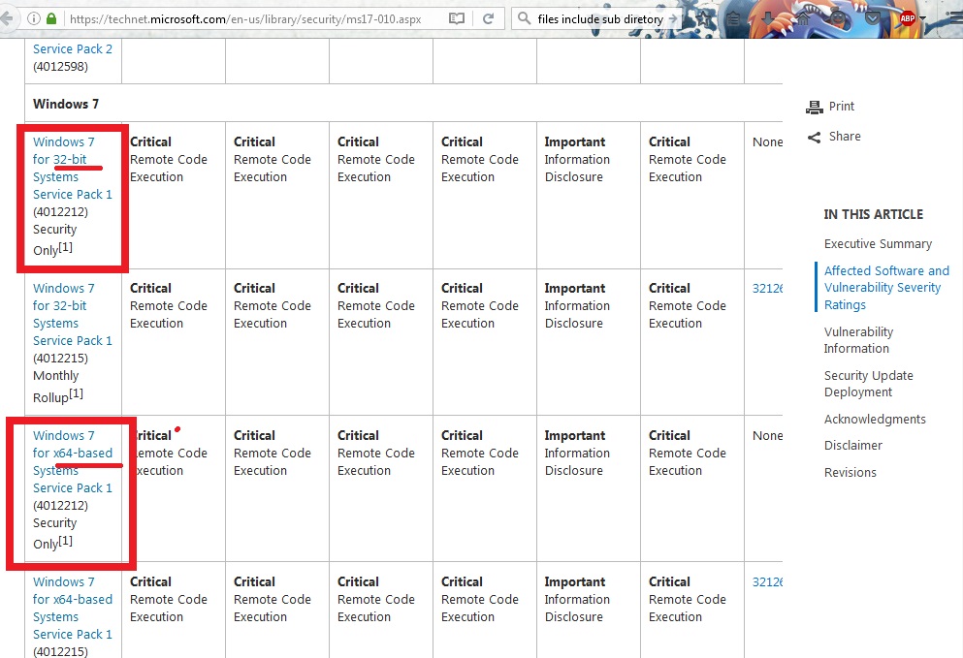963x658 pixels.
Task: Click 'Important Information Disclosure' in 32-bit Security Only row
Action: 577,159
